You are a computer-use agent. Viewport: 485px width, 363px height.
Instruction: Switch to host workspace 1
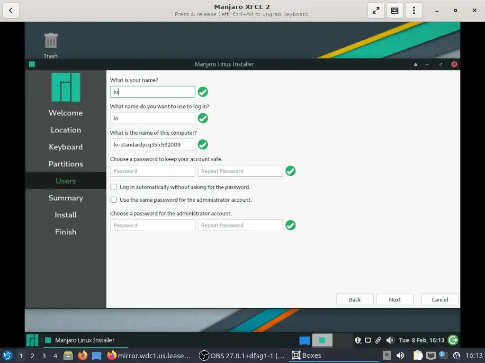(x=21, y=356)
